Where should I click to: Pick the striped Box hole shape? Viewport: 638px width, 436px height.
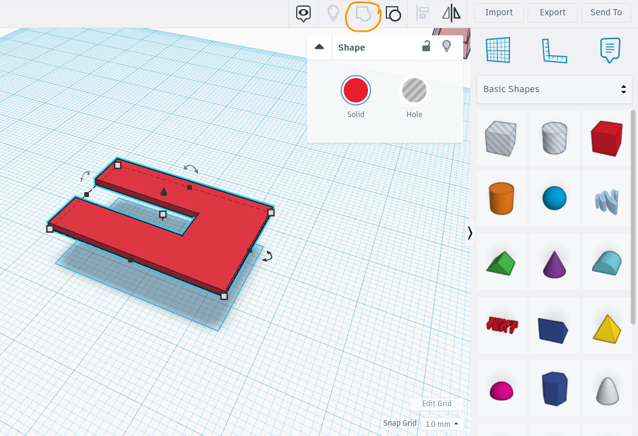click(x=502, y=138)
